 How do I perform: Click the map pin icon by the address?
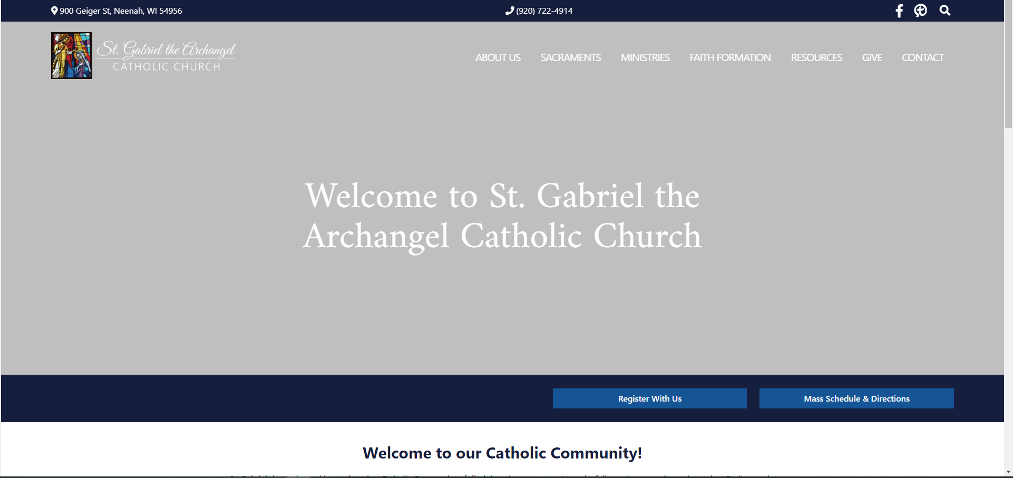click(x=54, y=11)
